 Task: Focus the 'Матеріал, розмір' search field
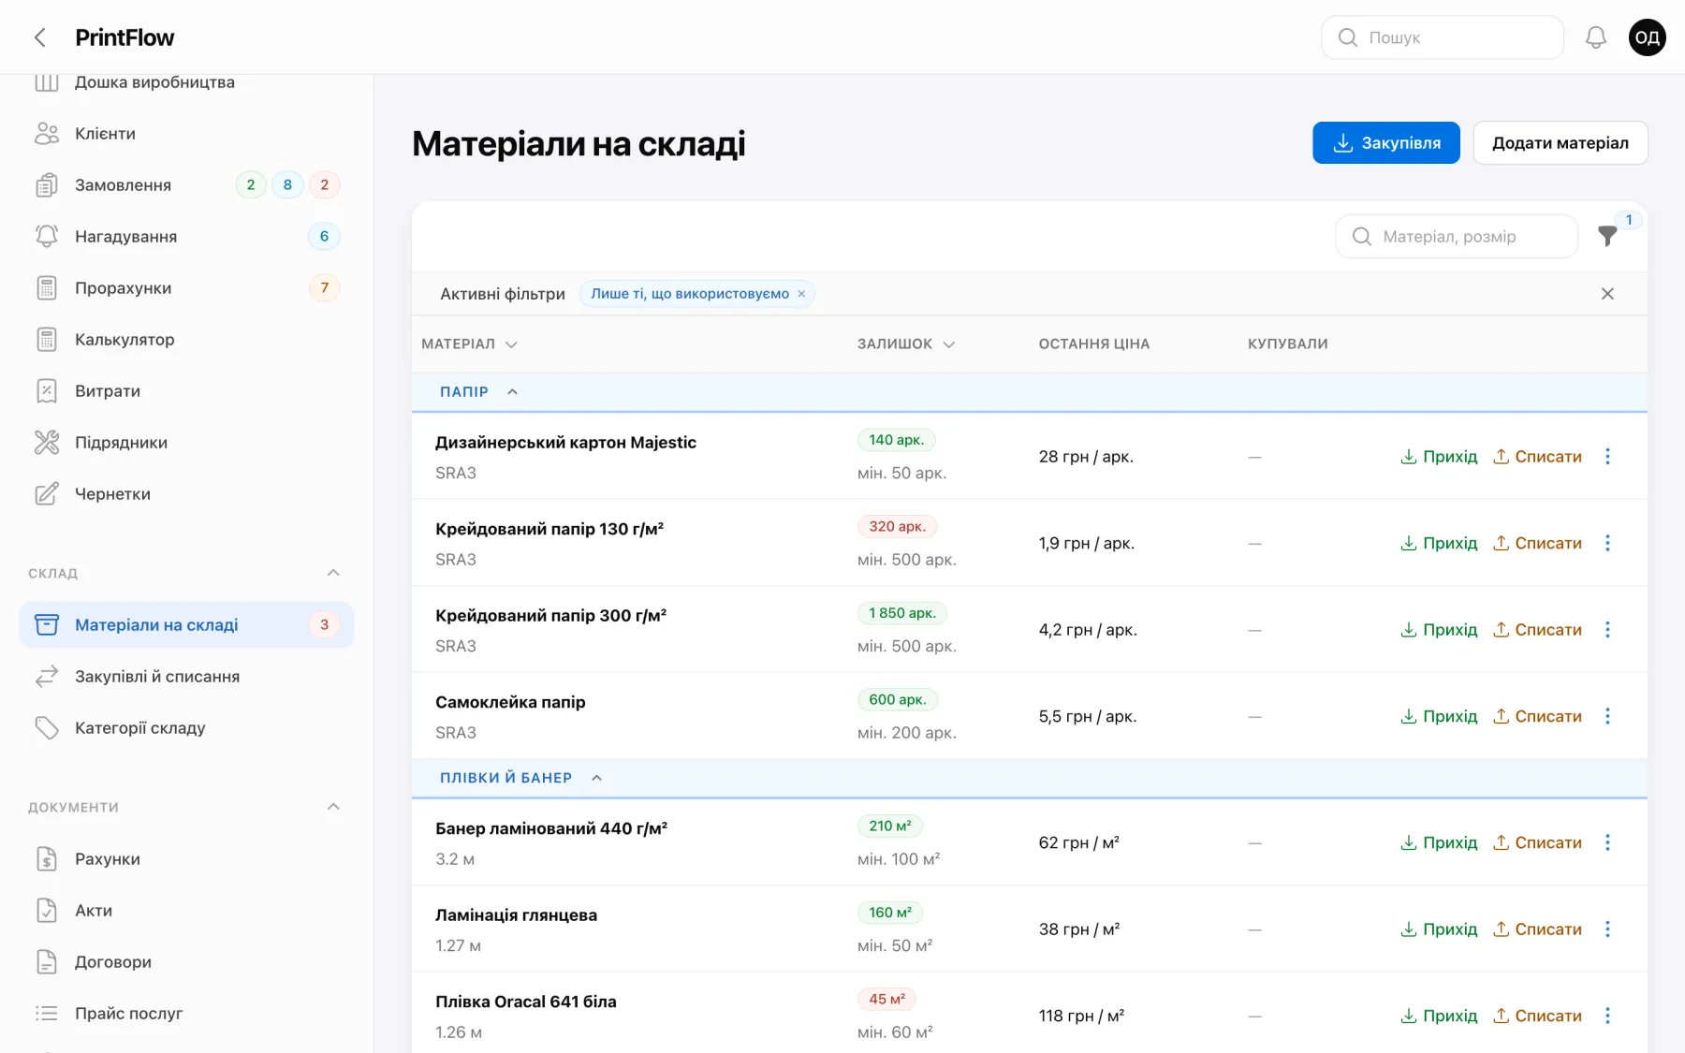pyautogui.click(x=1457, y=237)
